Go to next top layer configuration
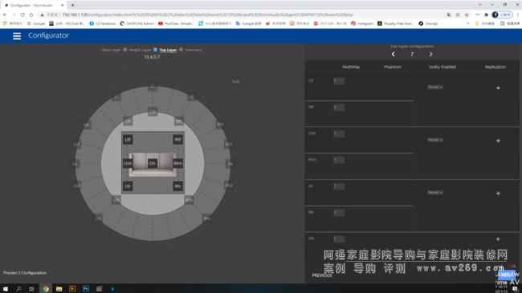The image size is (522, 293). pyautogui.click(x=430, y=54)
